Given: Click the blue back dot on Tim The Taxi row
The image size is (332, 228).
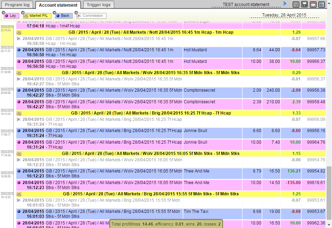Looking at the screenshot, I should (x=19, y=211).
